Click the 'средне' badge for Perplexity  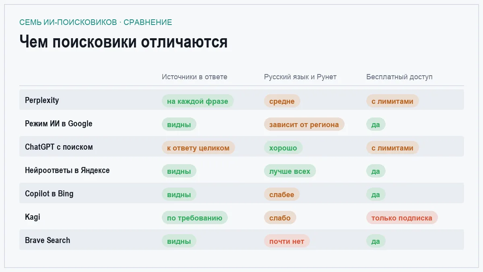coord(282,101)
